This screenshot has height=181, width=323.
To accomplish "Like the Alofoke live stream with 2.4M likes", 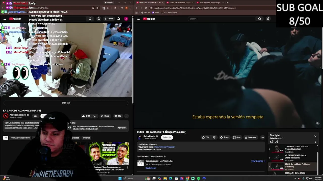I will (x=86, y=116).
